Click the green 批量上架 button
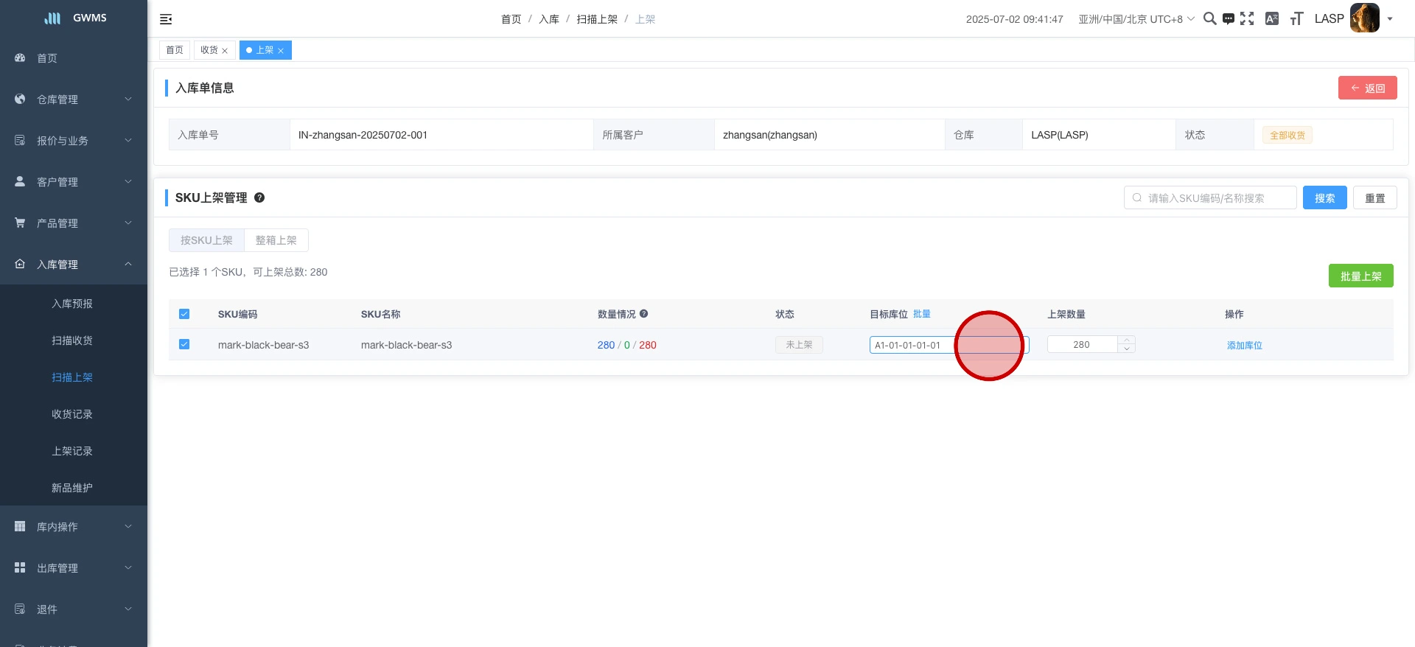The height and width of the screenshot is (647, 1415). pos(1360,276)
